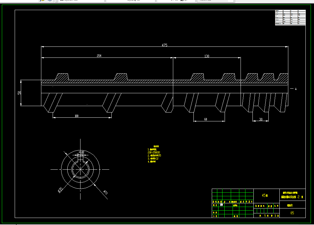Select the 254 dimension text
The width and height of the screenshot is (314, 225).
(x=99, y=56)
